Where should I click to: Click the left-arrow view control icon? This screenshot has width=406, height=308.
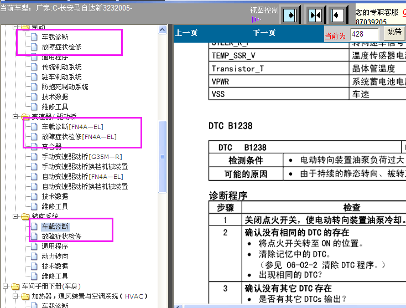pos(337,16)
